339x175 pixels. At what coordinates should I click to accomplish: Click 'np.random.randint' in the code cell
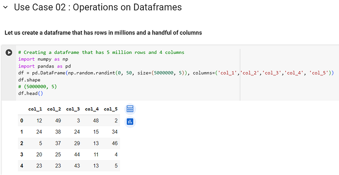pos(92,73)
